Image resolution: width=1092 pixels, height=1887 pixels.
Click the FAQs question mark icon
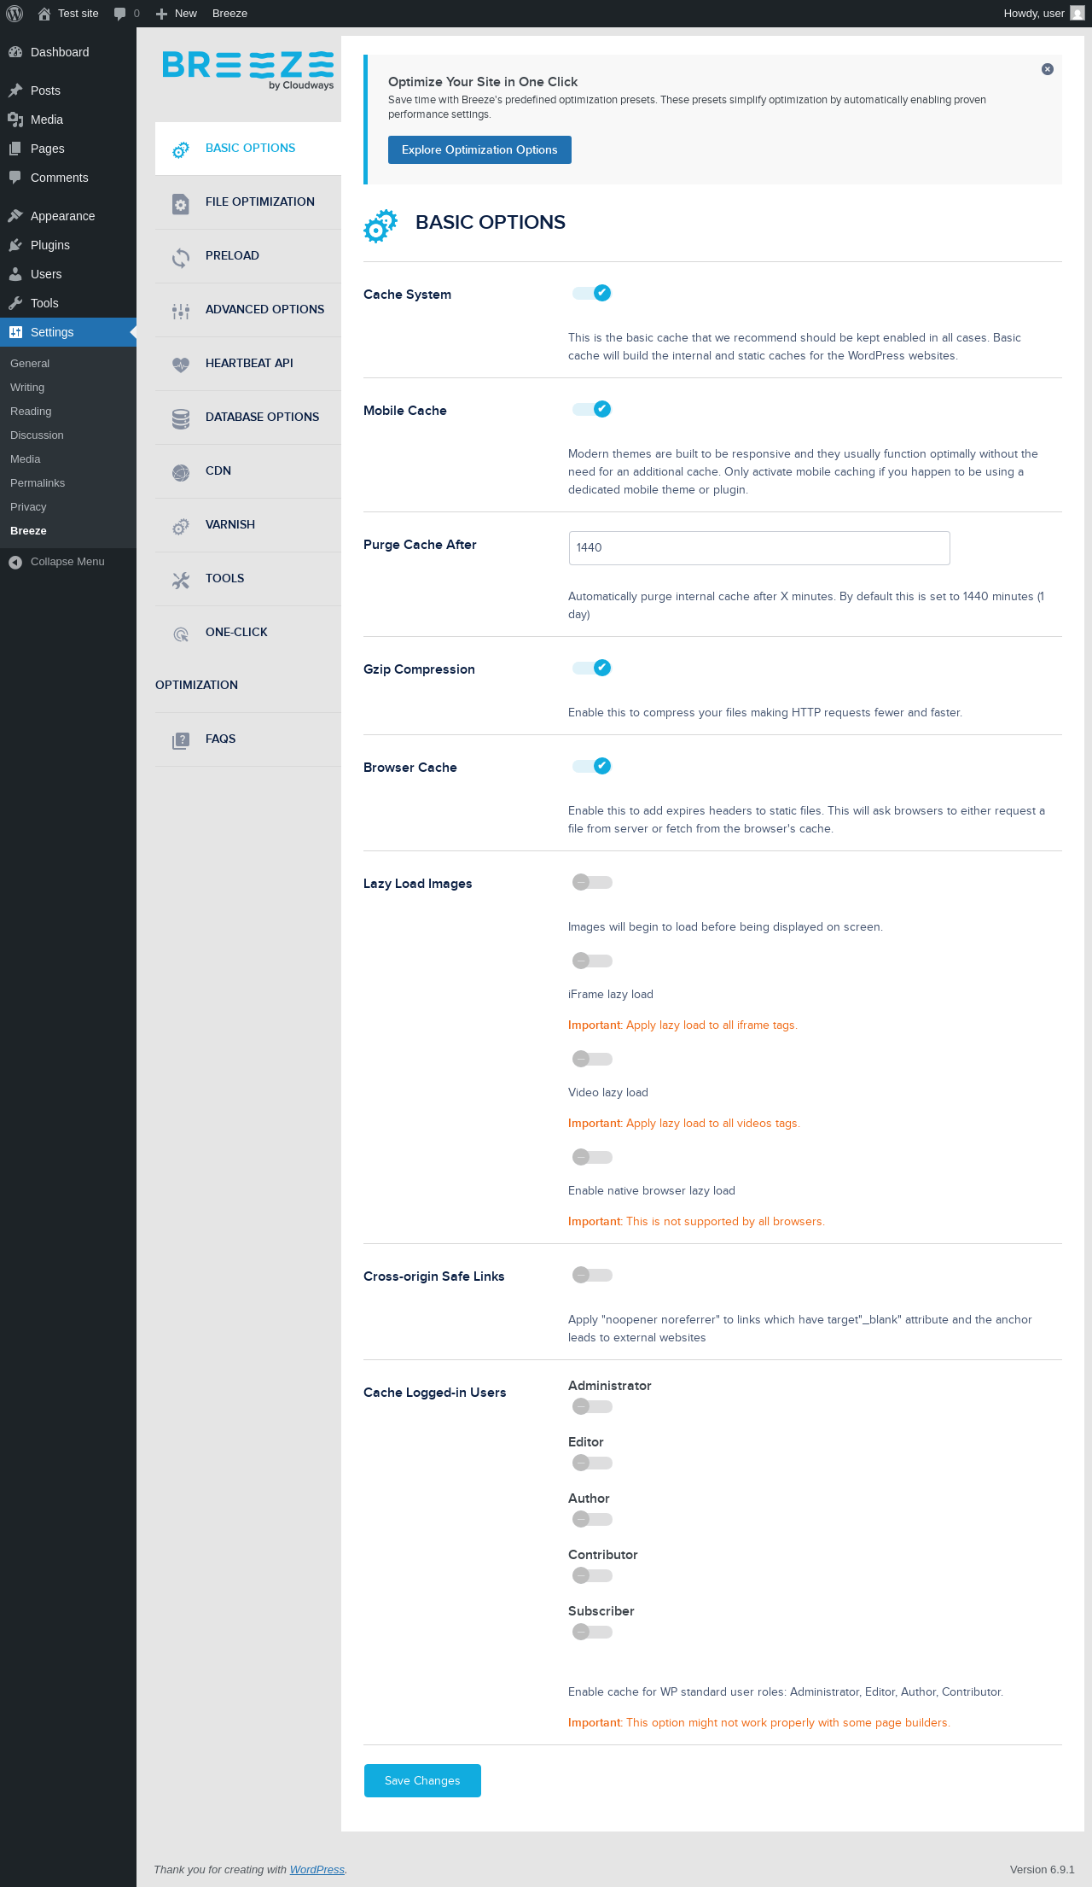(x=181, y=741)
